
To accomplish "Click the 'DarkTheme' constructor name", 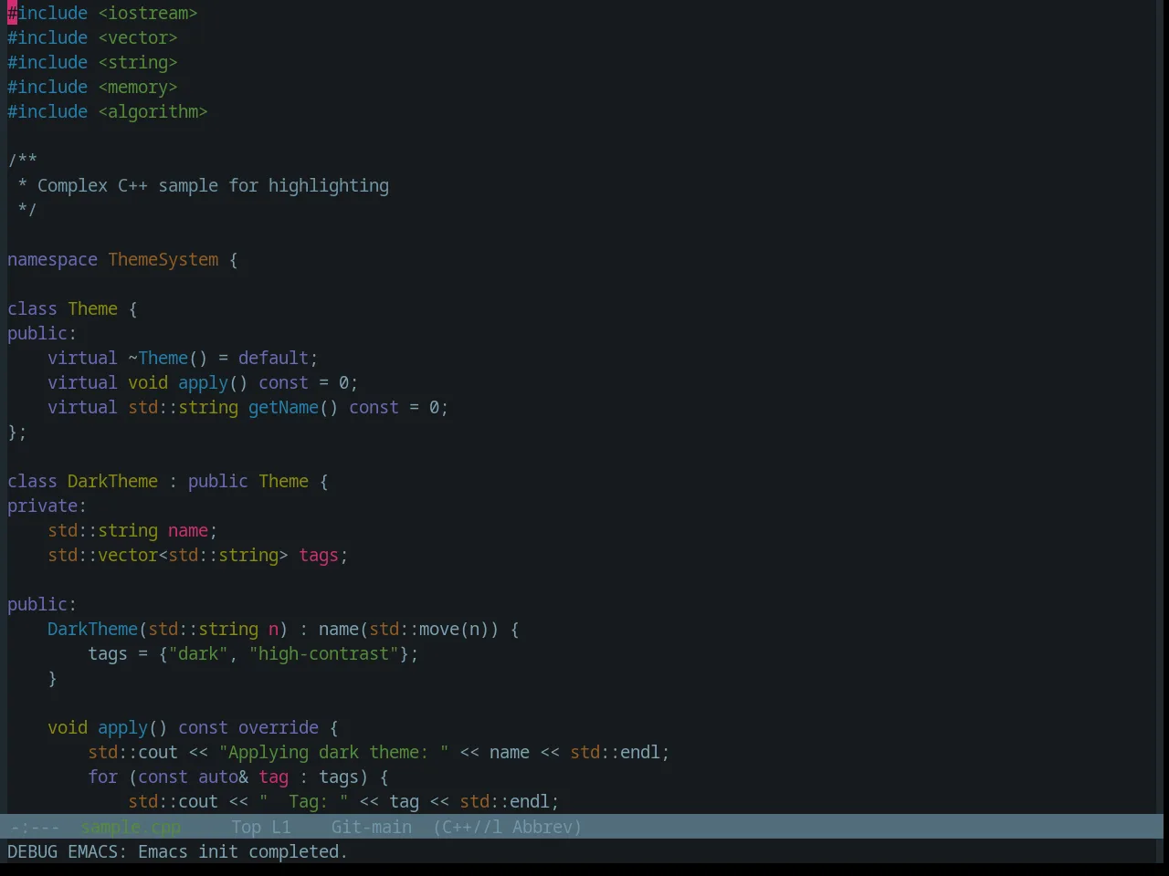I will coord(93,630).
